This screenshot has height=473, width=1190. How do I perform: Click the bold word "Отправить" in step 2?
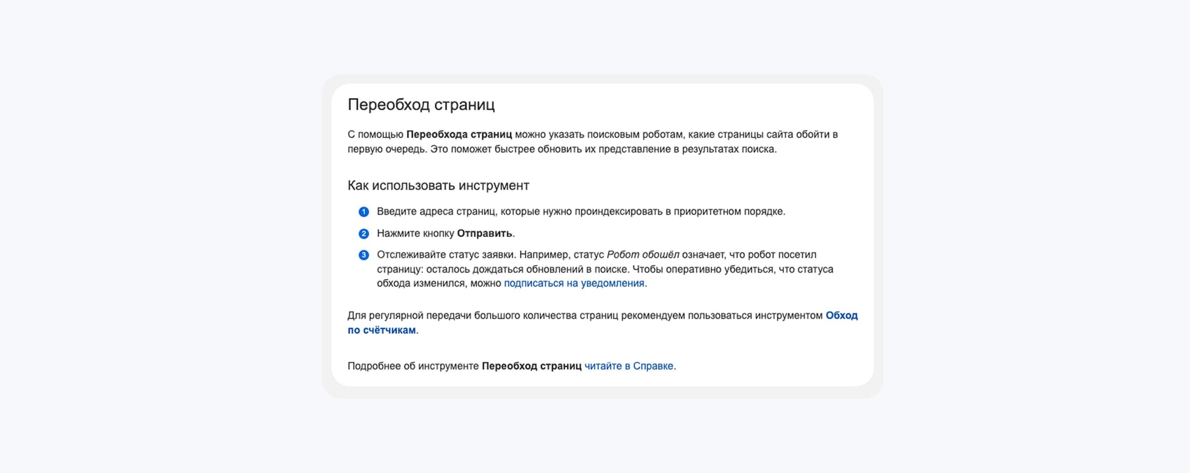[484, 233]
